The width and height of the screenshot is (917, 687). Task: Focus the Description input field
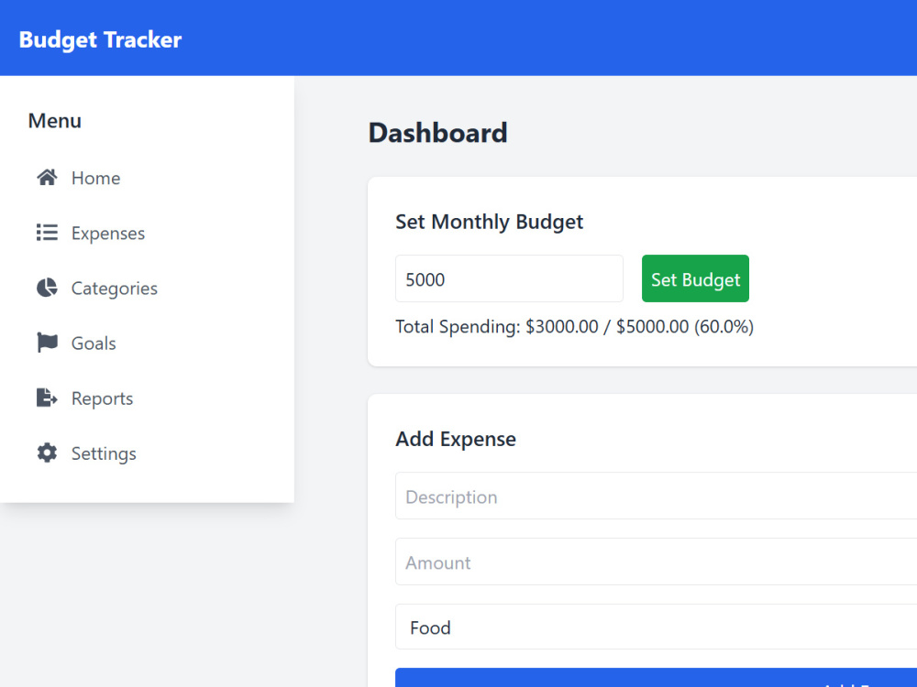[642, 496]
